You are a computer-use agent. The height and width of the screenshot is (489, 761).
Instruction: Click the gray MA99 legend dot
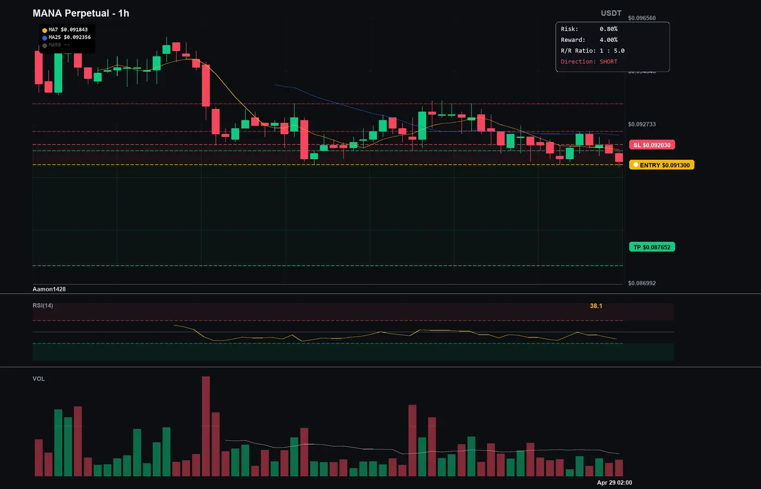pos(45,46)
